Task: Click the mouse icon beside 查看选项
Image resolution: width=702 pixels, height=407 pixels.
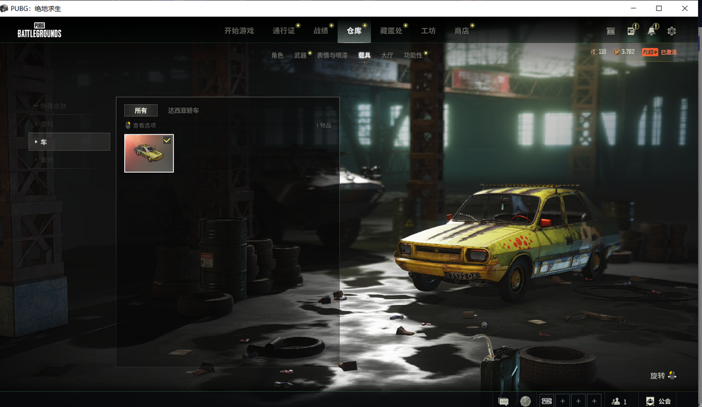Action: (x=127, y=125)
